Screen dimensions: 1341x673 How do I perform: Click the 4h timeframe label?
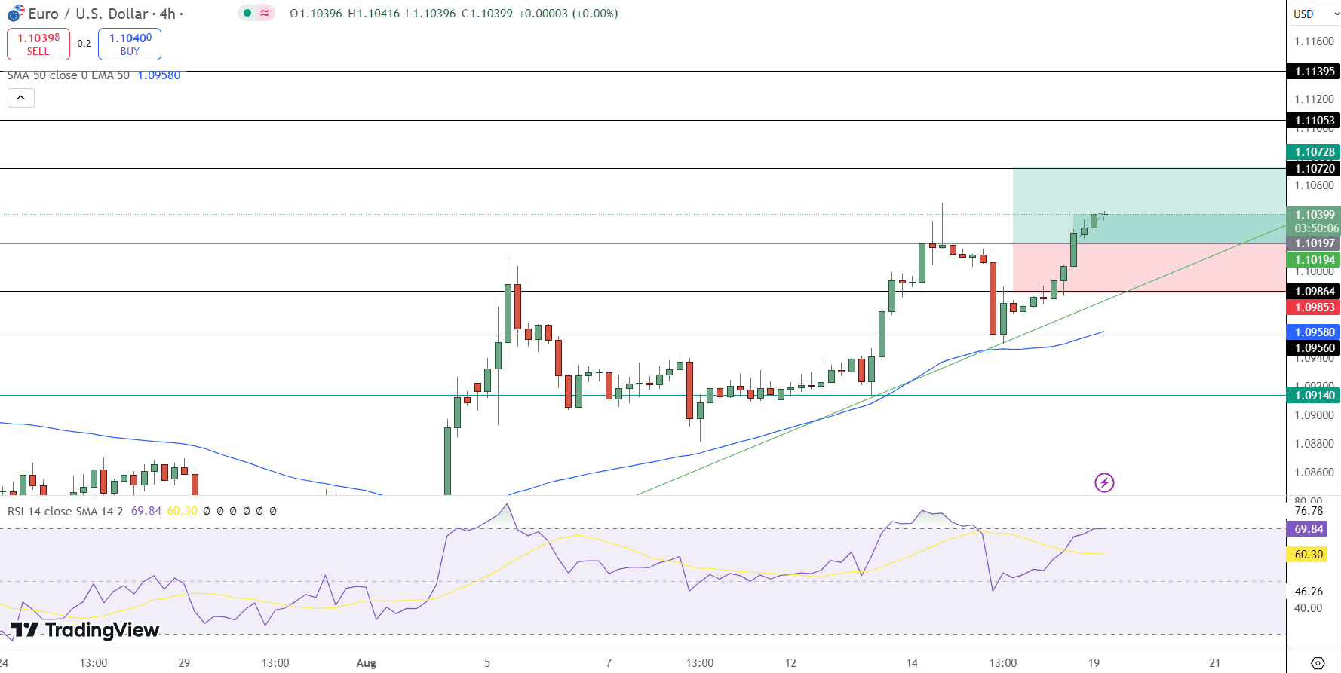pos(167,14)
